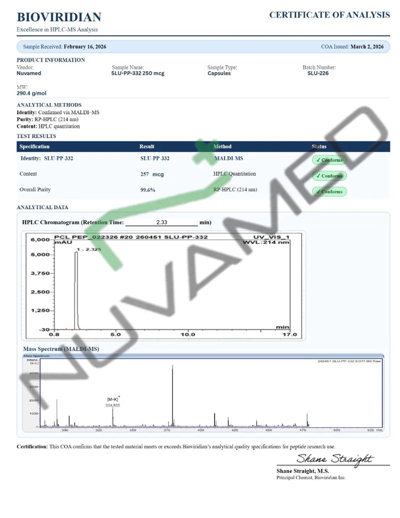This screenshot has height=518, width=400.
Task: Click the Product Information heading
Action: click(51, 60)
